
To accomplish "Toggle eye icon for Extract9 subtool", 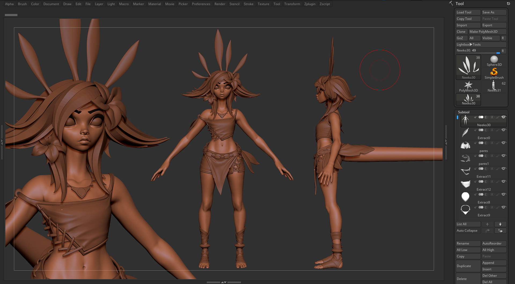I will click(503, 207).
